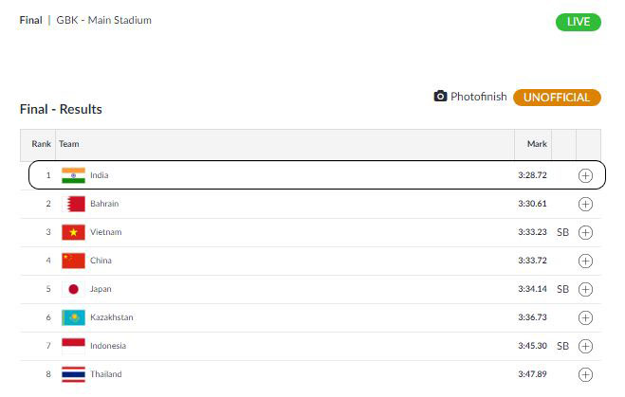This screenshot has height=397, width=625.
Task: Click the Rank column header
Action: click(x=41, y=144)
